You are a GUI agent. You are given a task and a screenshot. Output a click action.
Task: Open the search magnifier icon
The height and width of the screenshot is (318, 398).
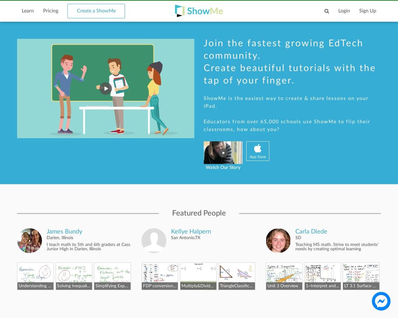(327, 11)
